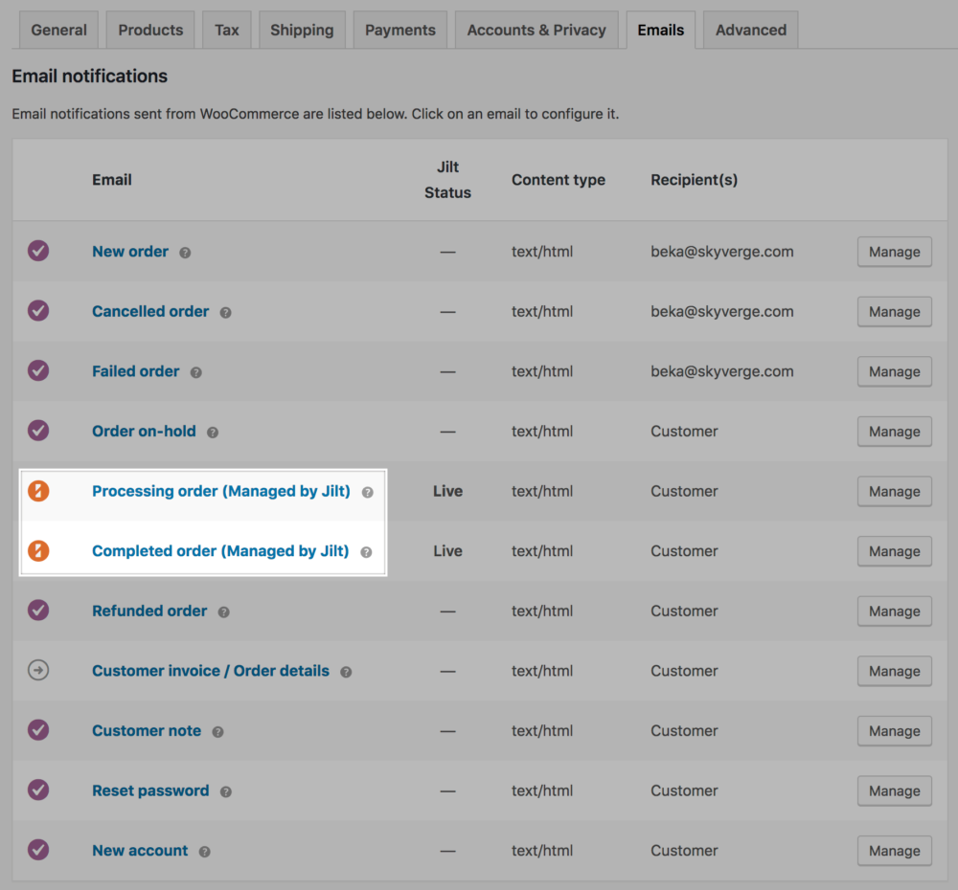Screen dimensions: 958x890
Task: Open the Refunded order email link
Action: 149,611
